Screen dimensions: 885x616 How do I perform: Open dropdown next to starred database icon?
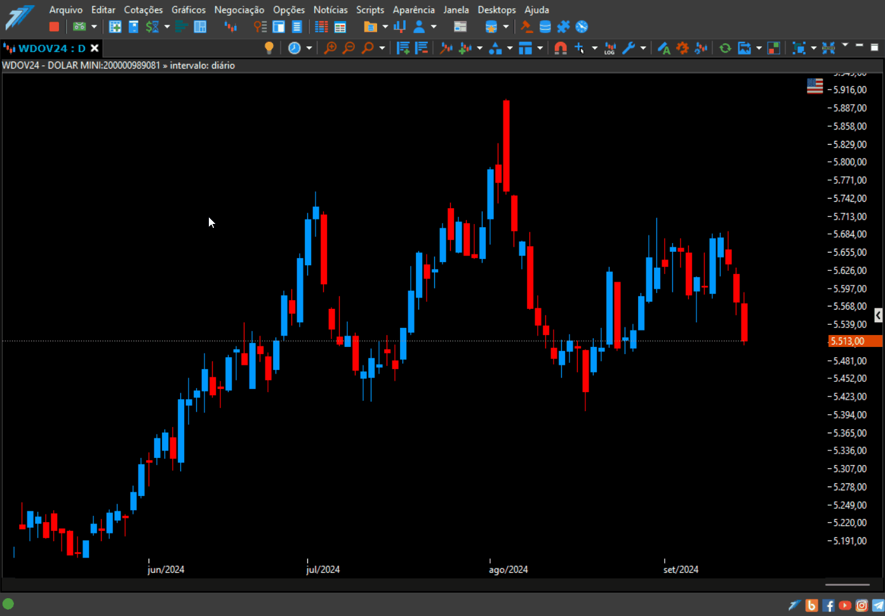pos(506,27)
